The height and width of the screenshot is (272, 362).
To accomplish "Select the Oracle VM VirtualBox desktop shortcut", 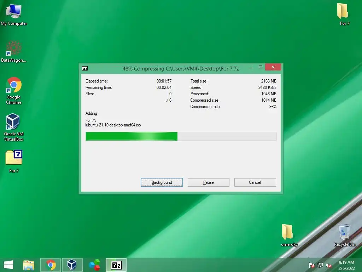I will [14, 127].
